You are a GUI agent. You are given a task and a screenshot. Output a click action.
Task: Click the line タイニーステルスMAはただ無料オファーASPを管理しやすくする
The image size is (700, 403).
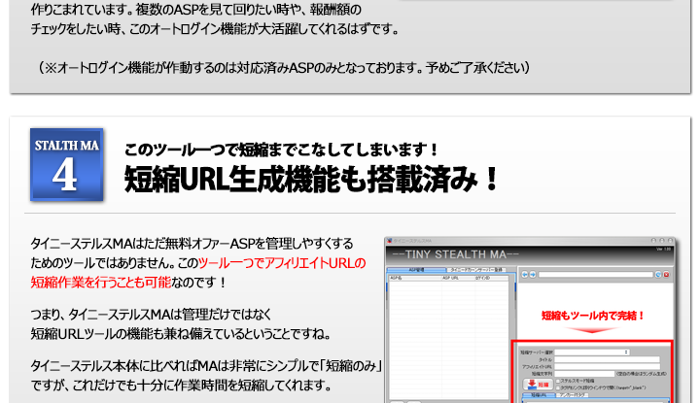(x=192, y=244)
